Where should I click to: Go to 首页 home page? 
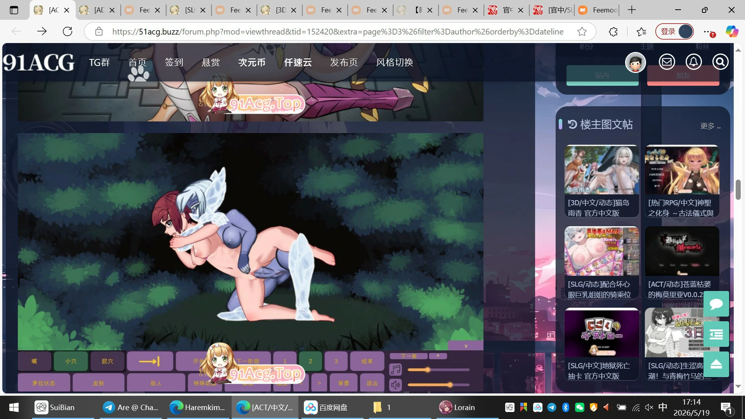click(137, 62)
